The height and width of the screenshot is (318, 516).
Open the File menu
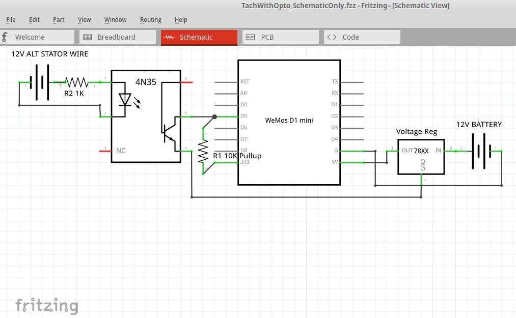tap(11, 20)
